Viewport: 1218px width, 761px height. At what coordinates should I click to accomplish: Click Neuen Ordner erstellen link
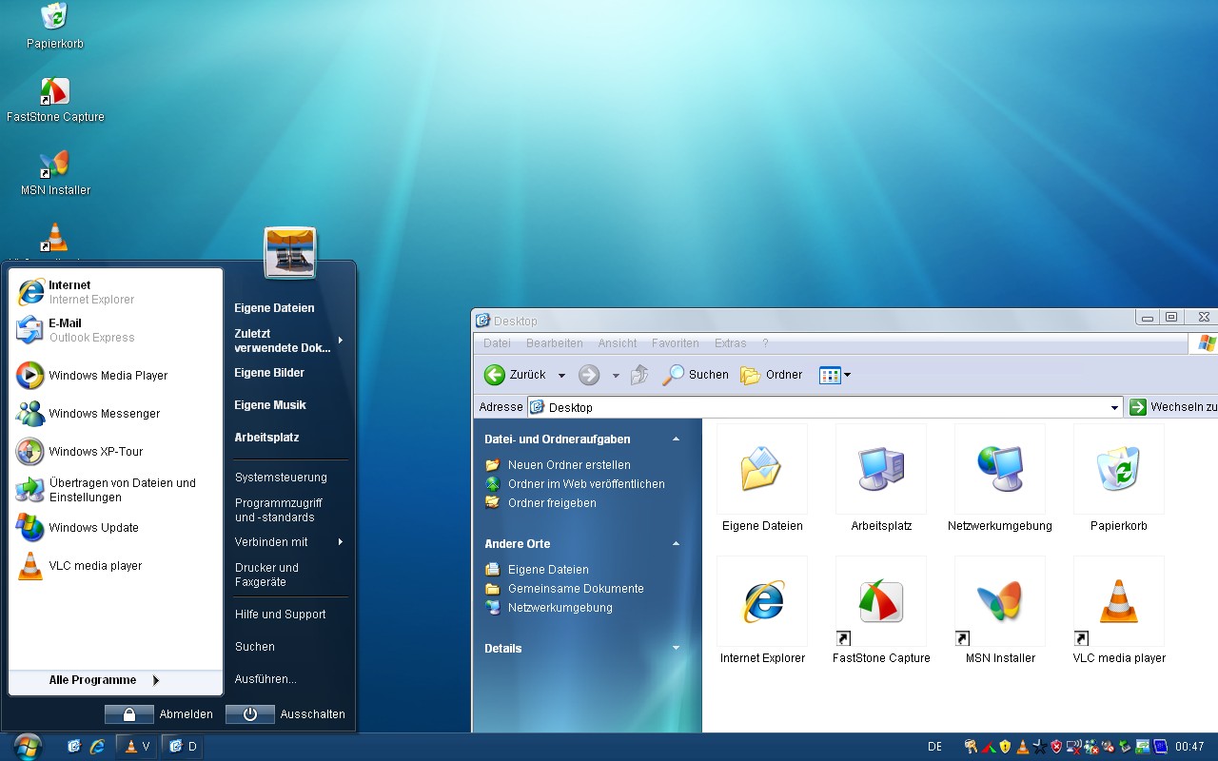click(x=569, y=465)
